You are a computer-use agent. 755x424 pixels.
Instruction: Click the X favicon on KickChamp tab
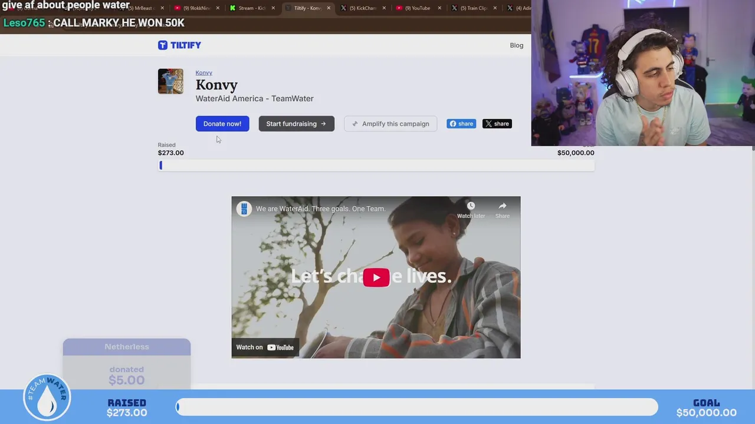343,8
